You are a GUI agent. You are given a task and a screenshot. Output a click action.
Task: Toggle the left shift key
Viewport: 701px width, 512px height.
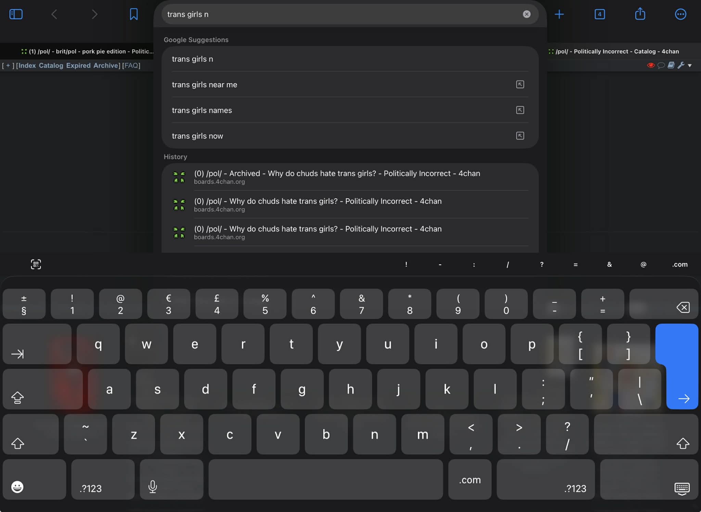pyautogui.click(x=18, y=443)
